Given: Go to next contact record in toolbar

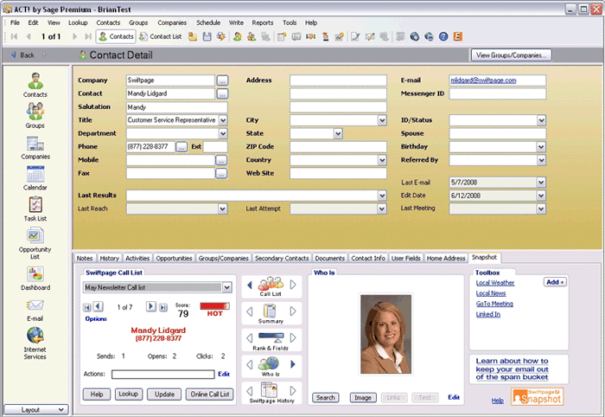Looking at the screenshot, I should [x=75, y=36].
